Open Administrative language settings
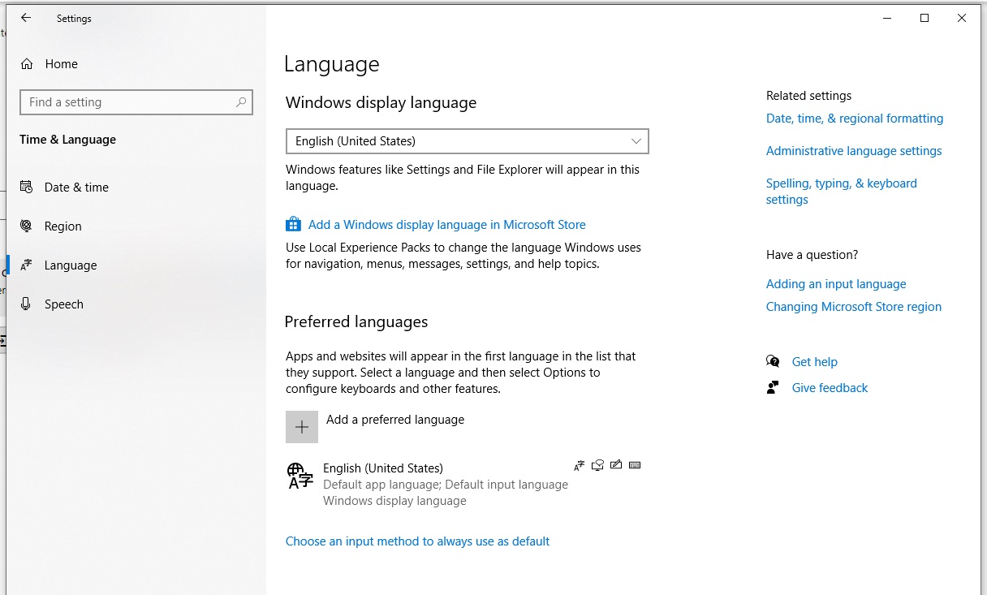 (854, 151)
